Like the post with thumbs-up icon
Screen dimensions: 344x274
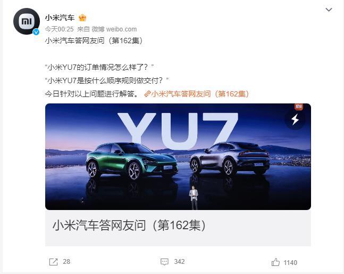pos(275,262)
